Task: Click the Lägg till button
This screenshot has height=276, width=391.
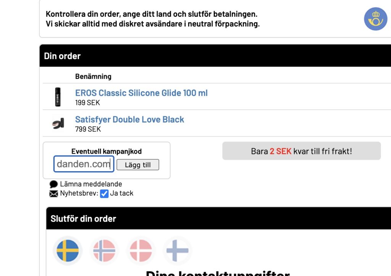Action: [x=138, y=165]
